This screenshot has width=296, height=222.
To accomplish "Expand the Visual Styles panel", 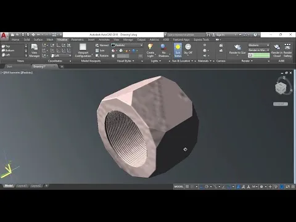I will click(x=126, y=61).
